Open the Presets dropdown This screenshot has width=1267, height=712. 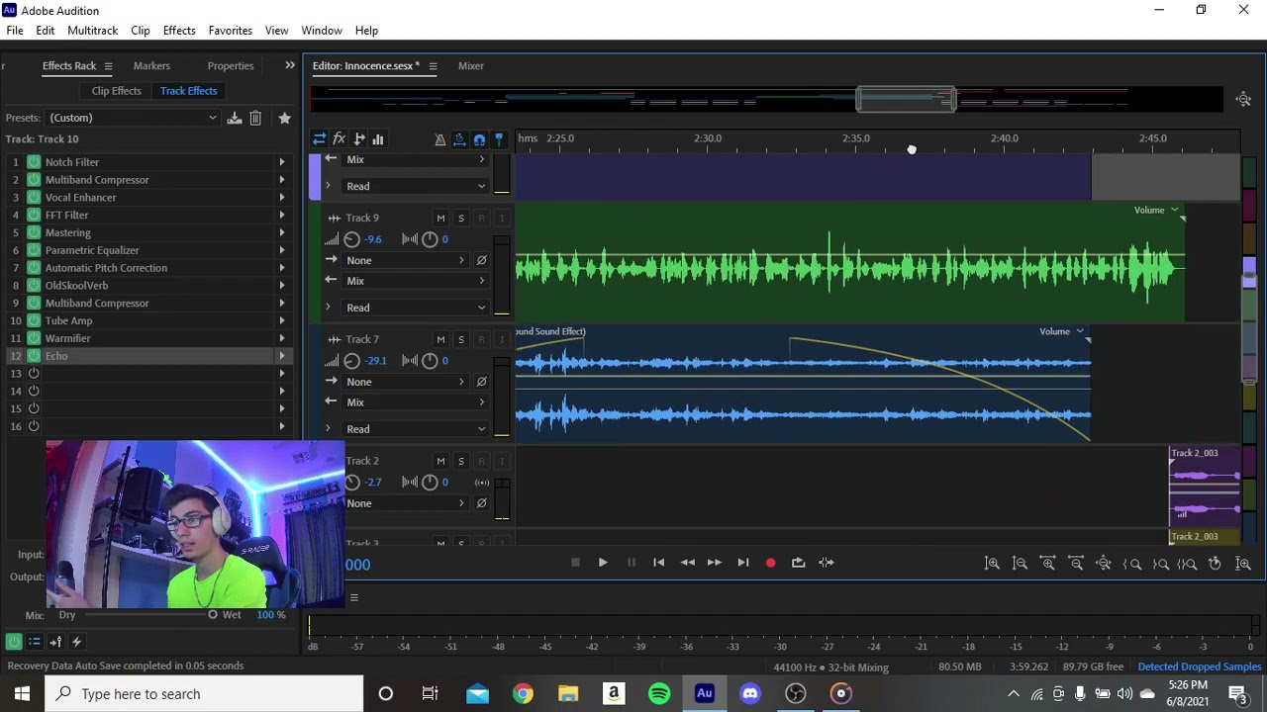(133, 118)
